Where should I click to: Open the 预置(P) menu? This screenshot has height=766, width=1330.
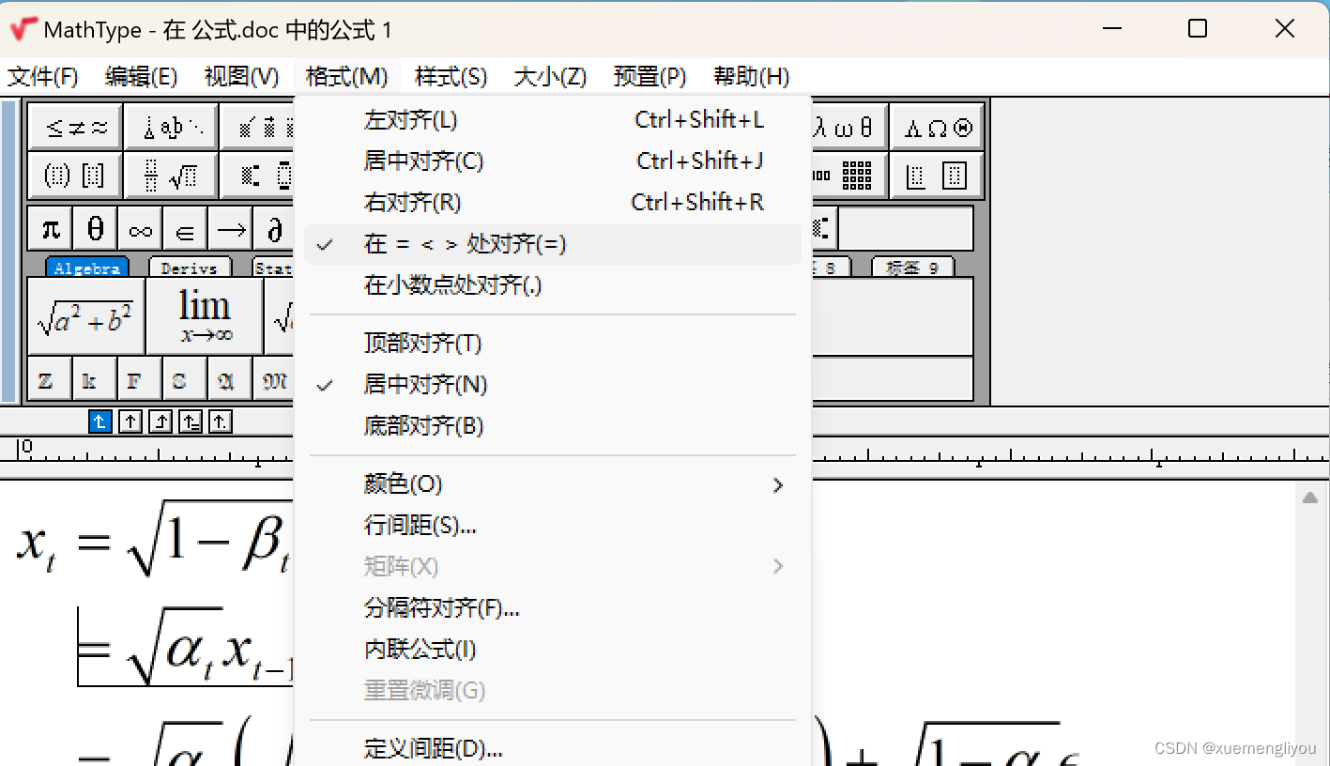coord(650,77)
